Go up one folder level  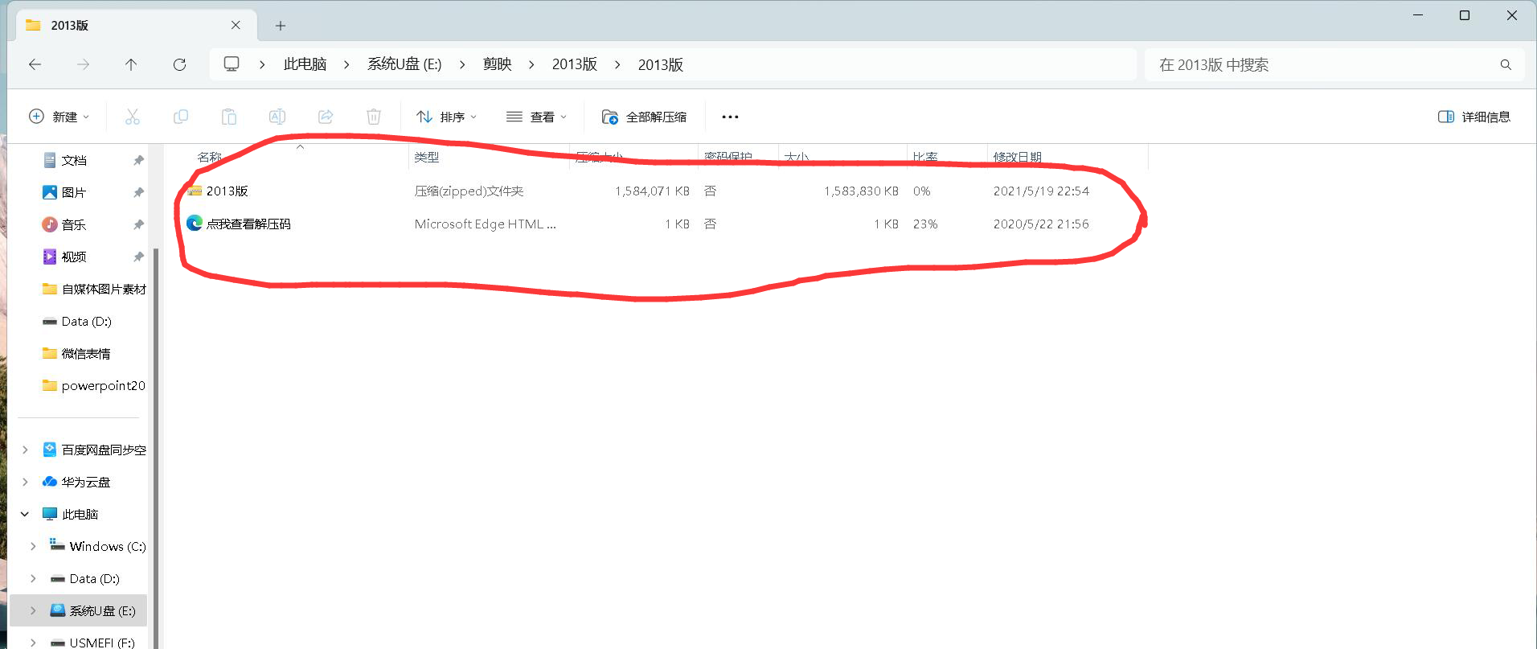(x=131, y=64)
